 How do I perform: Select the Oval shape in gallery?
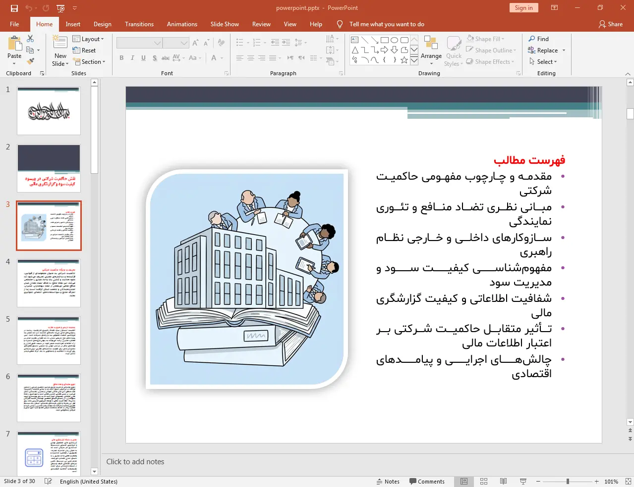tap(395, 40)
